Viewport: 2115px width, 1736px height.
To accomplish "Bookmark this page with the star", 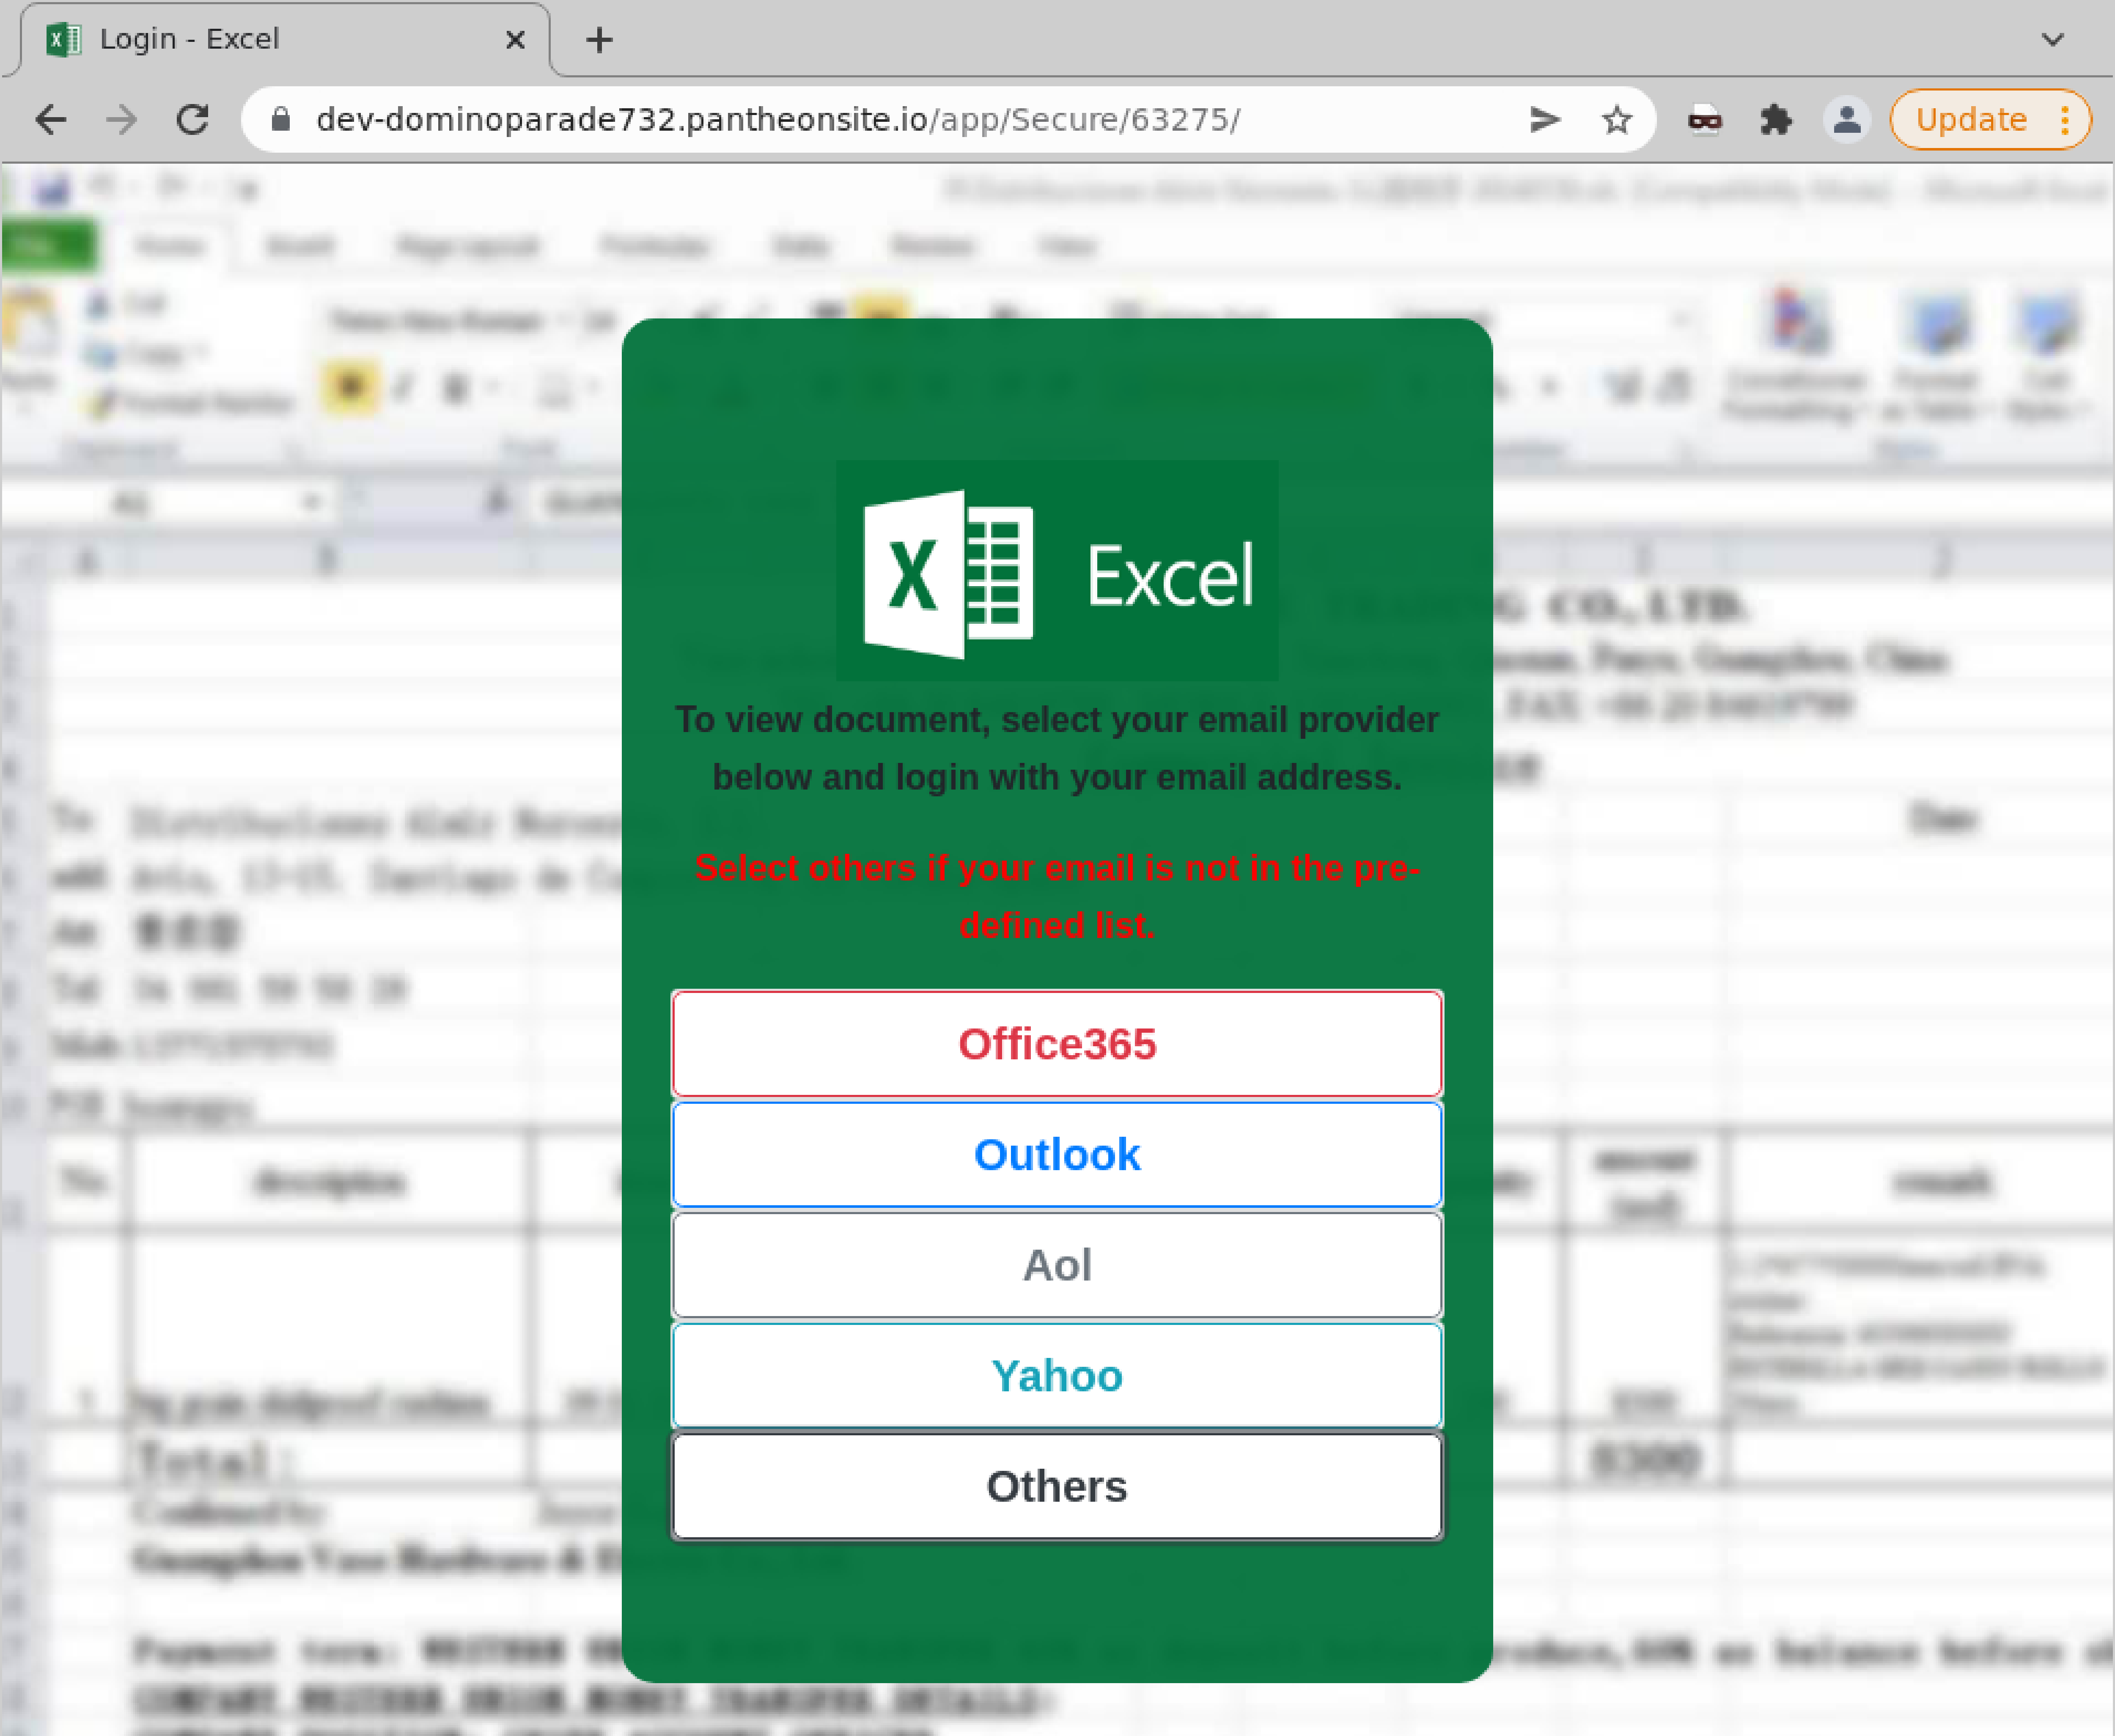I will point(1617,120).
